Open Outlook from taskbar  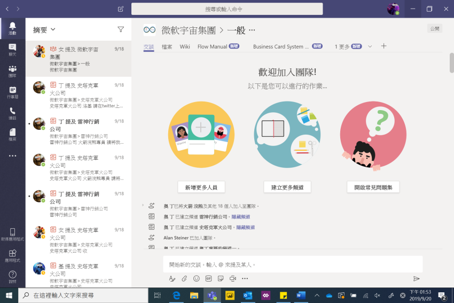point(247,295)
